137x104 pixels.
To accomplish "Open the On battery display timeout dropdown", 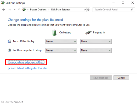I will [x=61, y=41].
